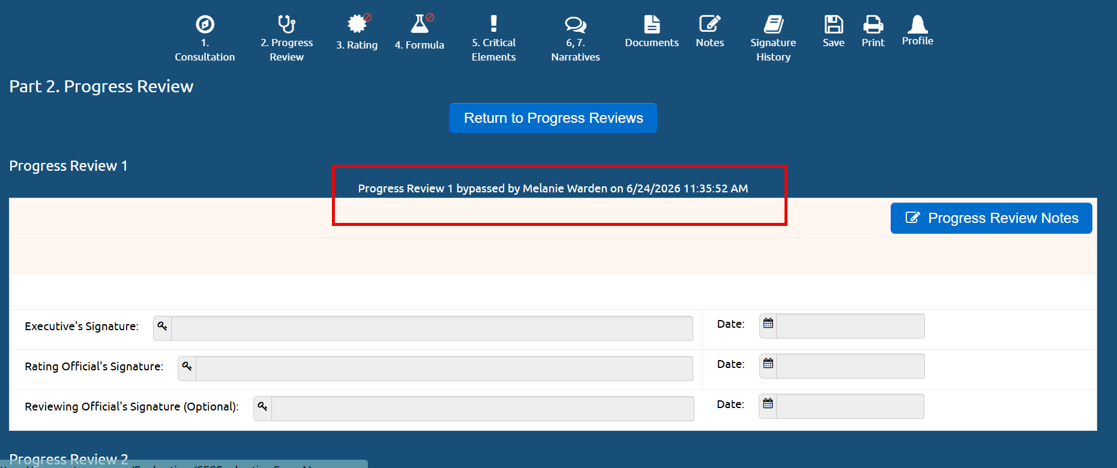Select the Executive's Signature date field

850,326
